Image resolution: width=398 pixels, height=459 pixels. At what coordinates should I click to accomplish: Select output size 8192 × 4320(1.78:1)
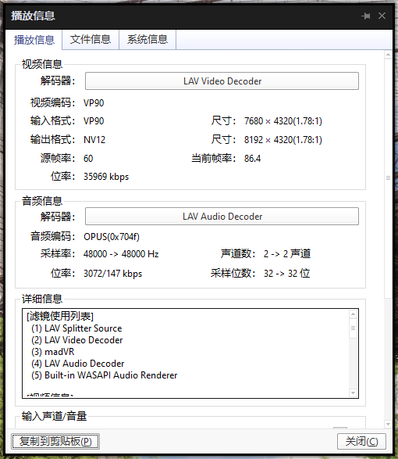tap(283, 140)
